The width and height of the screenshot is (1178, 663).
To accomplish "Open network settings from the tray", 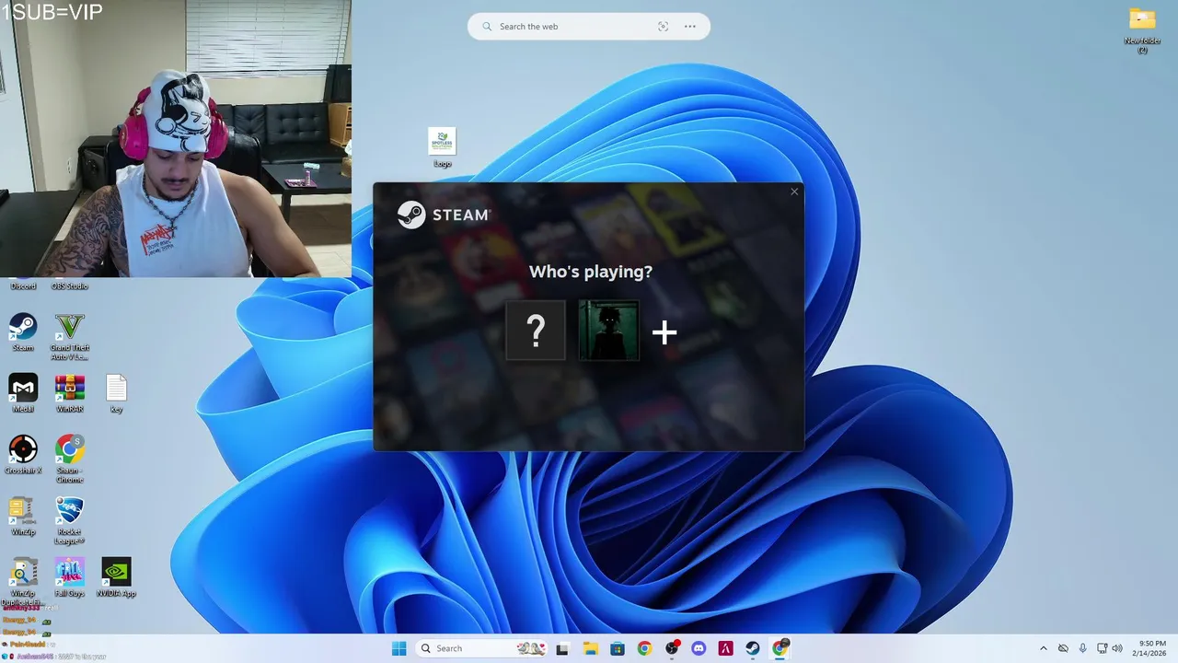I will [1103, 648].
